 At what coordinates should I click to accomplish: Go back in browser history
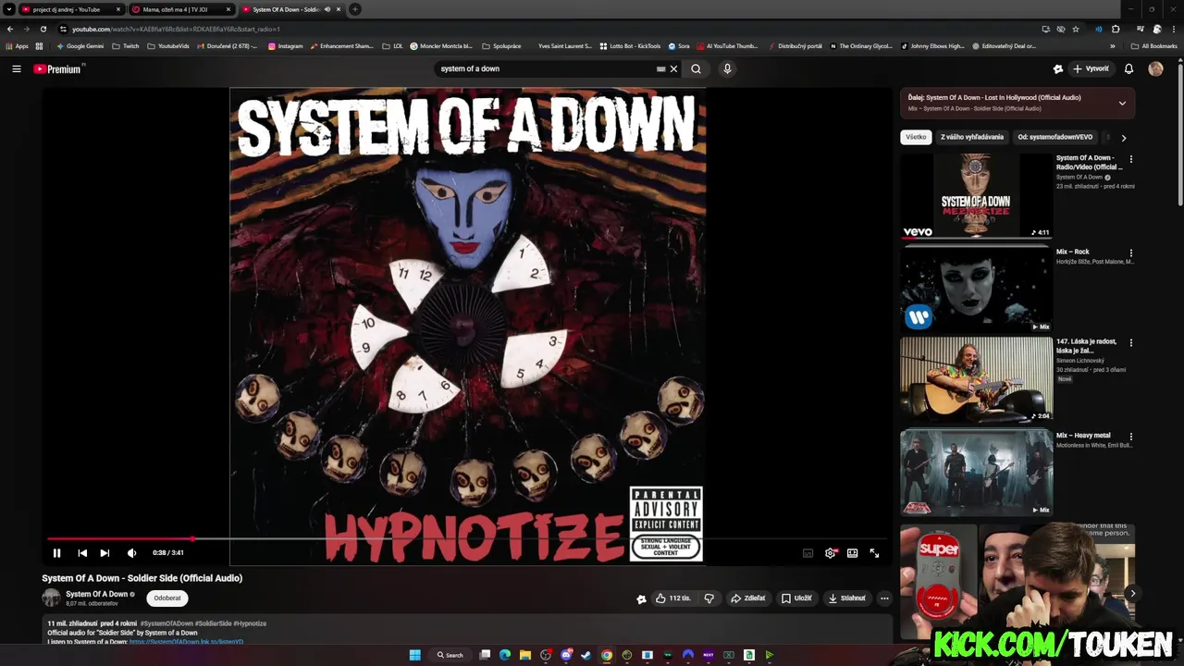click(x=10, y=29)
